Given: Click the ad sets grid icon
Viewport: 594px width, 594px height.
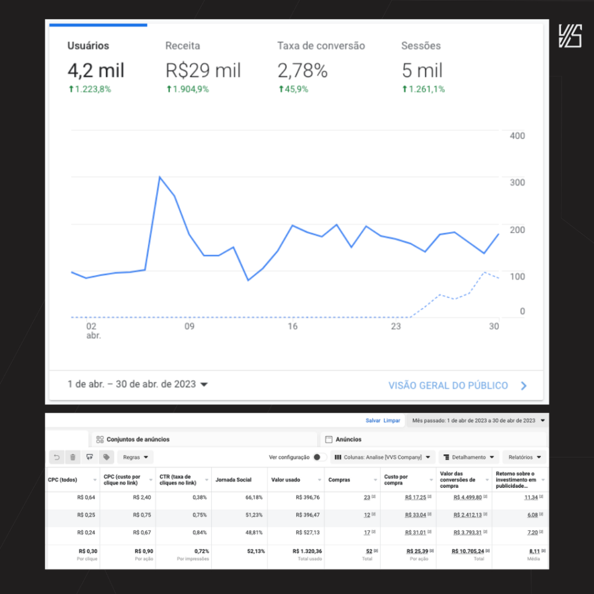Looking at the screenshot, I should pos(100,440).
